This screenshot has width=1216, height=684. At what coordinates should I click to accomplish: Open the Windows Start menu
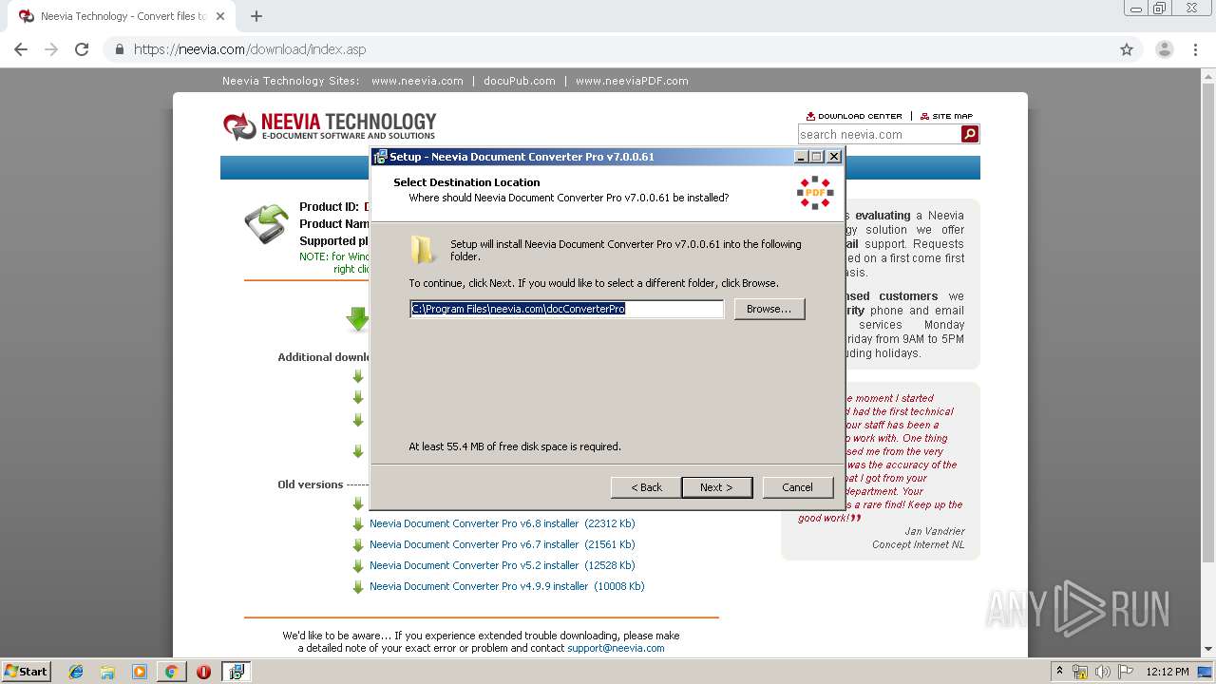click(27, 671)
